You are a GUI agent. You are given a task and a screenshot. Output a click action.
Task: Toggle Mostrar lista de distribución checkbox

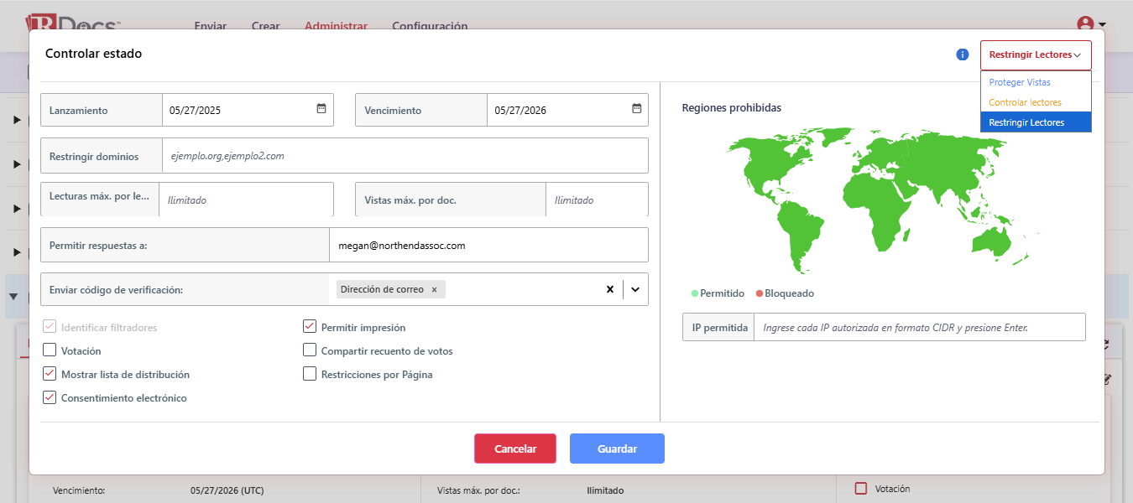click(50, 374)
